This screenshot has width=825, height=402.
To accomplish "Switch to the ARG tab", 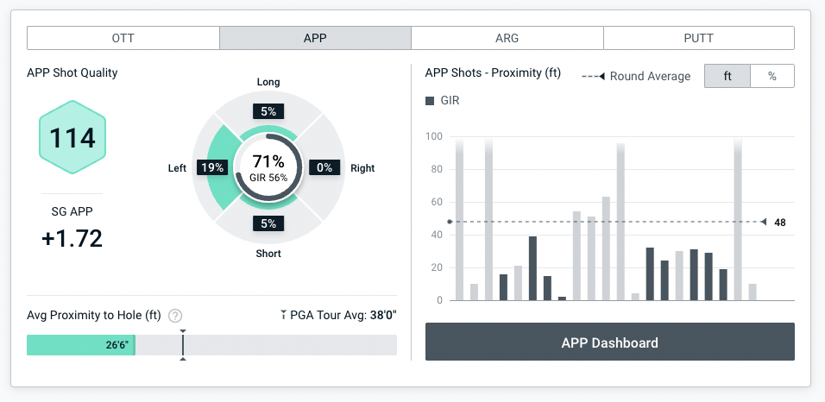I will click(507, 38).
